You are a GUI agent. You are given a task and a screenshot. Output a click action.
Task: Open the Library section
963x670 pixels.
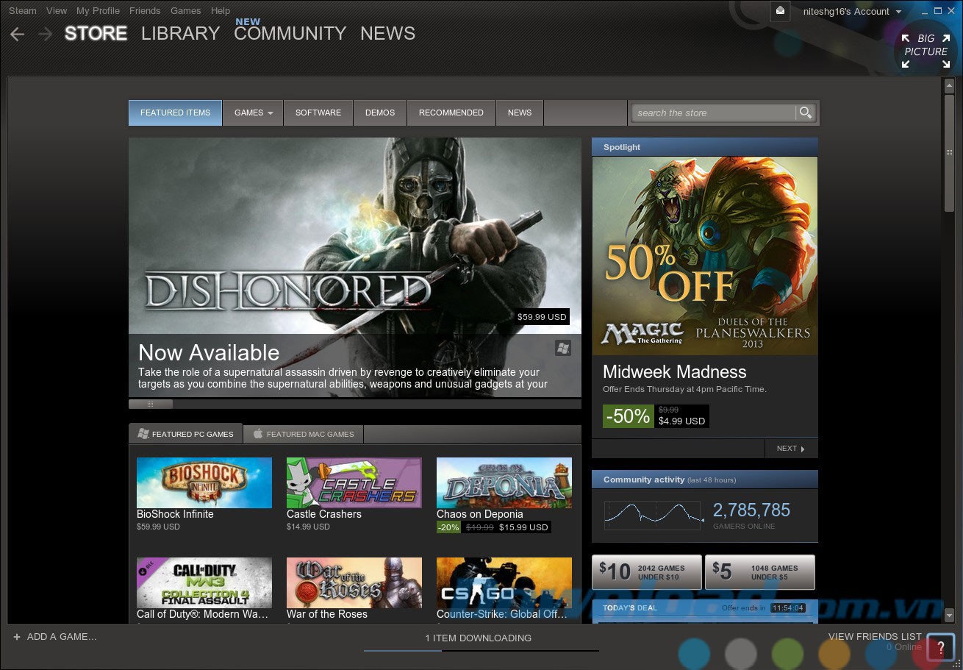coord(180,34)
